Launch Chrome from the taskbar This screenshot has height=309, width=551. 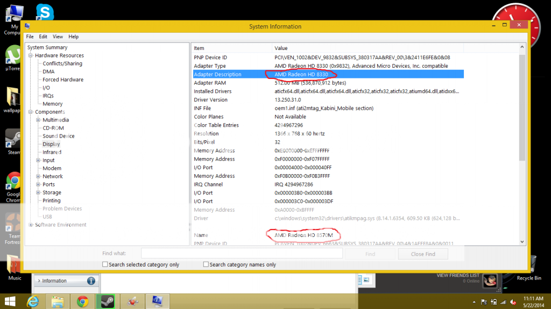coord(82,301)
